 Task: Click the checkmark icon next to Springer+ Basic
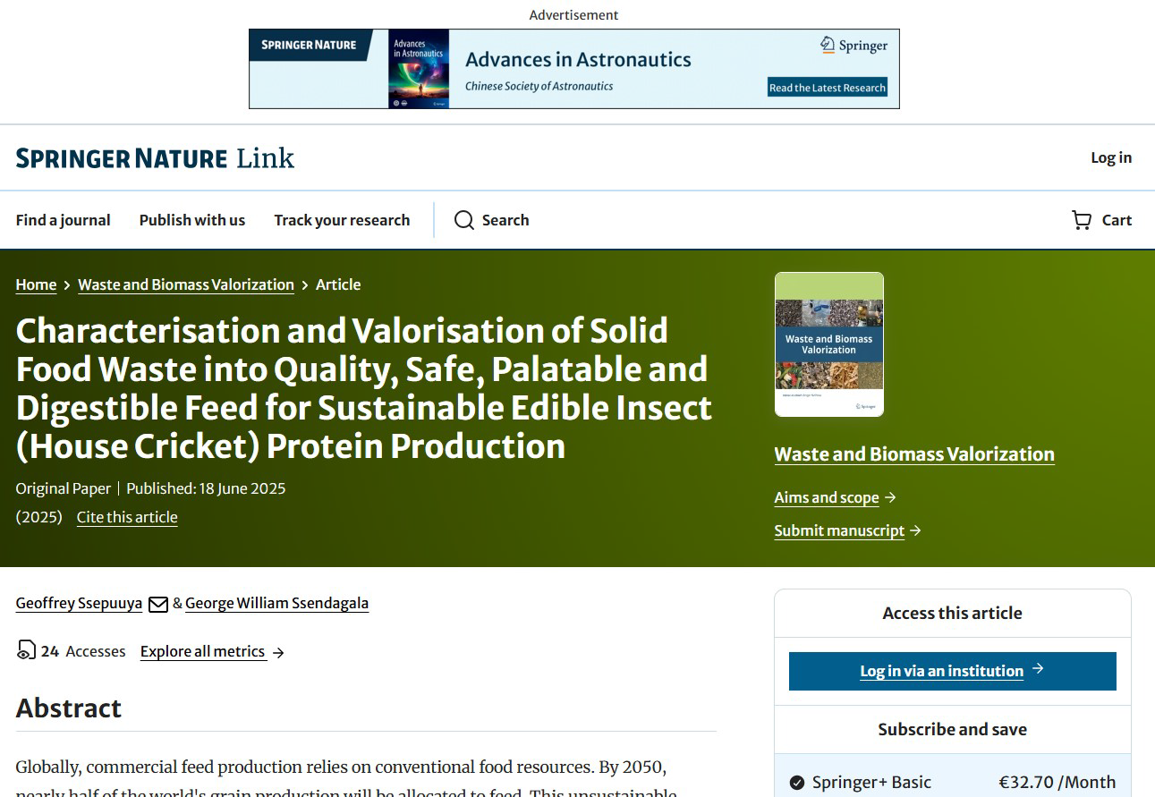pos(797,783)
